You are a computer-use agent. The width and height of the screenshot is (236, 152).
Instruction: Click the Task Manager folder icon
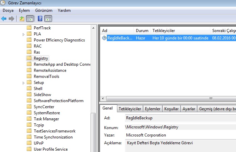click(x=29, y=119)
